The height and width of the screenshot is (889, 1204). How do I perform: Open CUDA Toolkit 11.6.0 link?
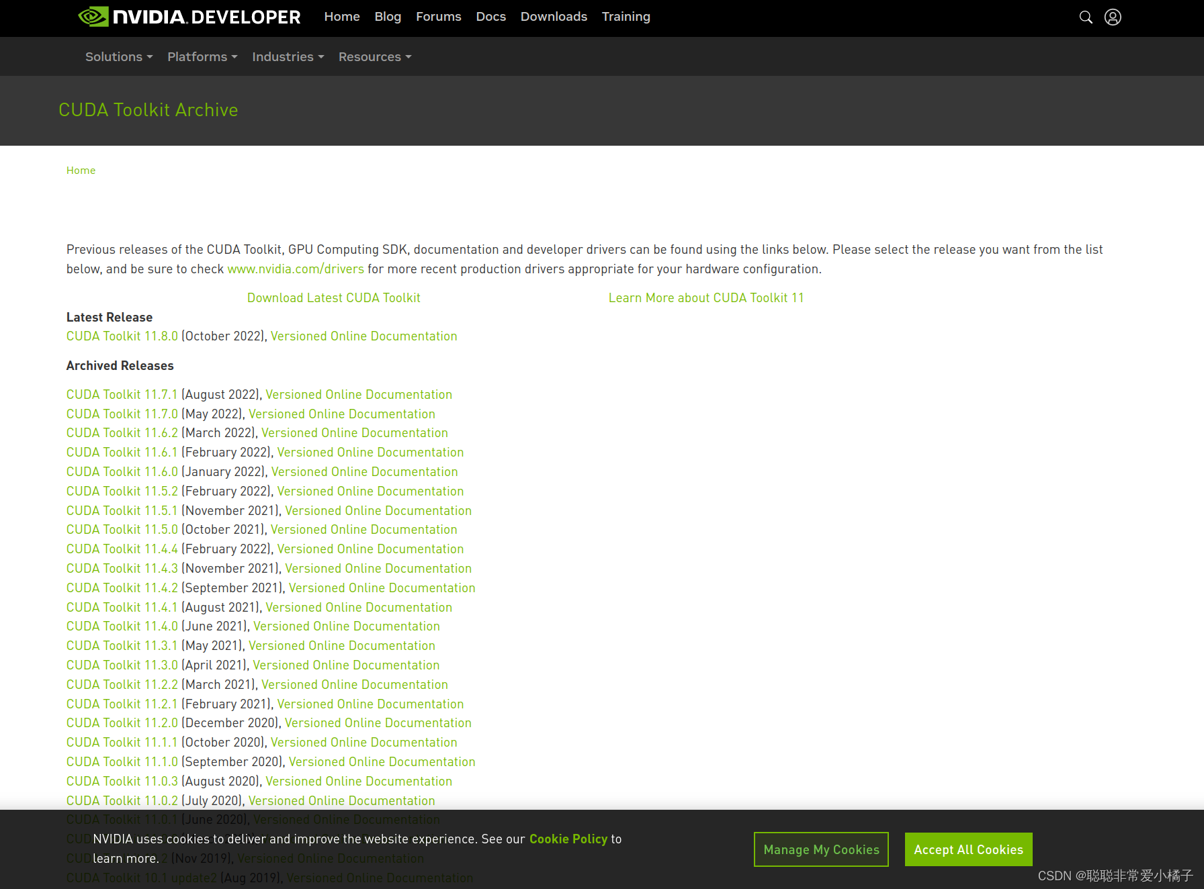click(x=122, y=471)
